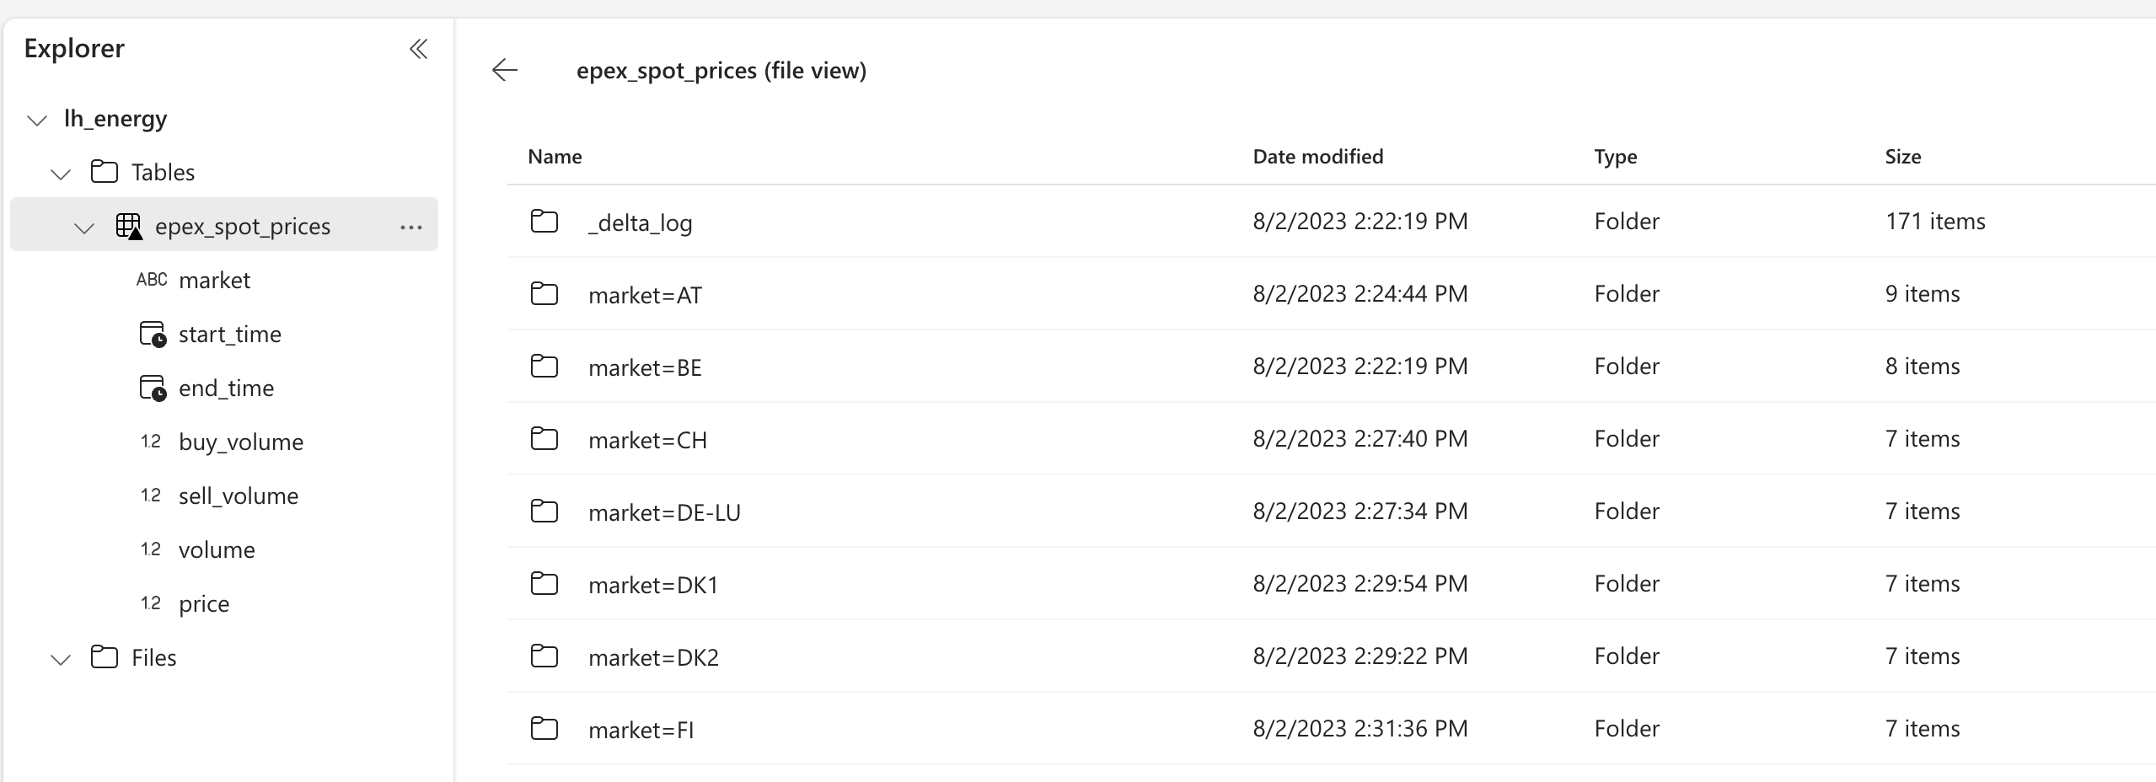
Task: Click the _delta_log folder icon
Action: click(x=544, y=222)
